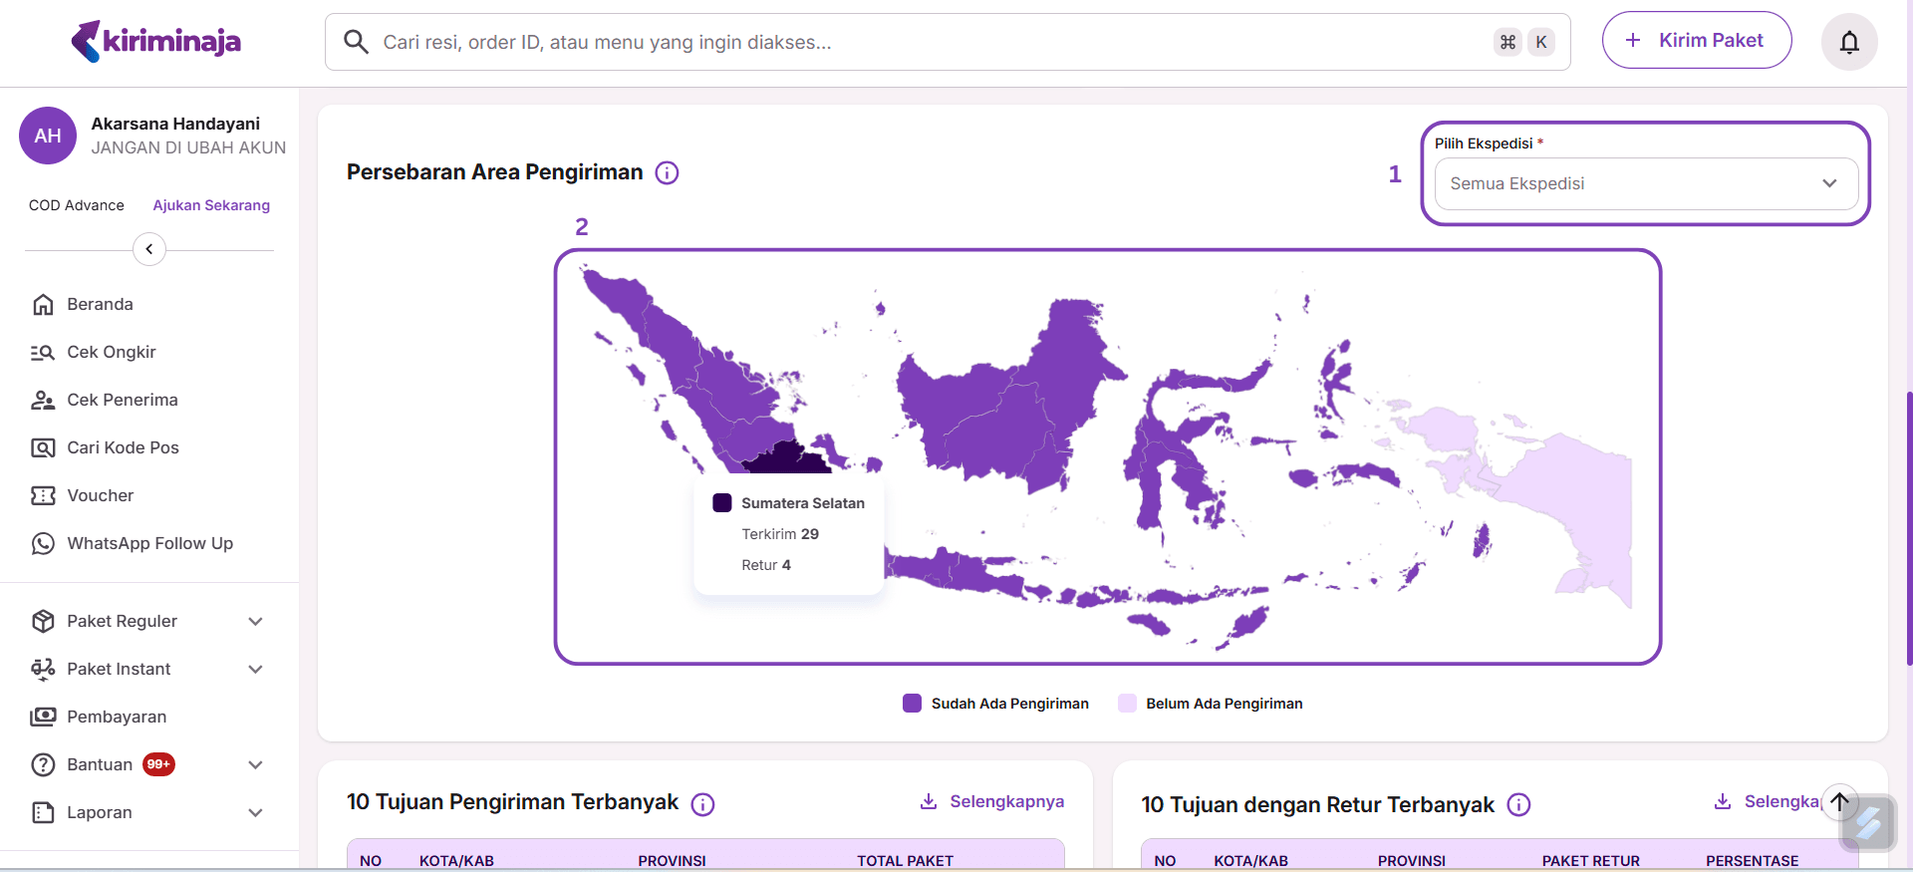1913x872 pixels.
Task: Toggle Belum Ada Pengiriman legend item
Action: tap(1210, 704)
